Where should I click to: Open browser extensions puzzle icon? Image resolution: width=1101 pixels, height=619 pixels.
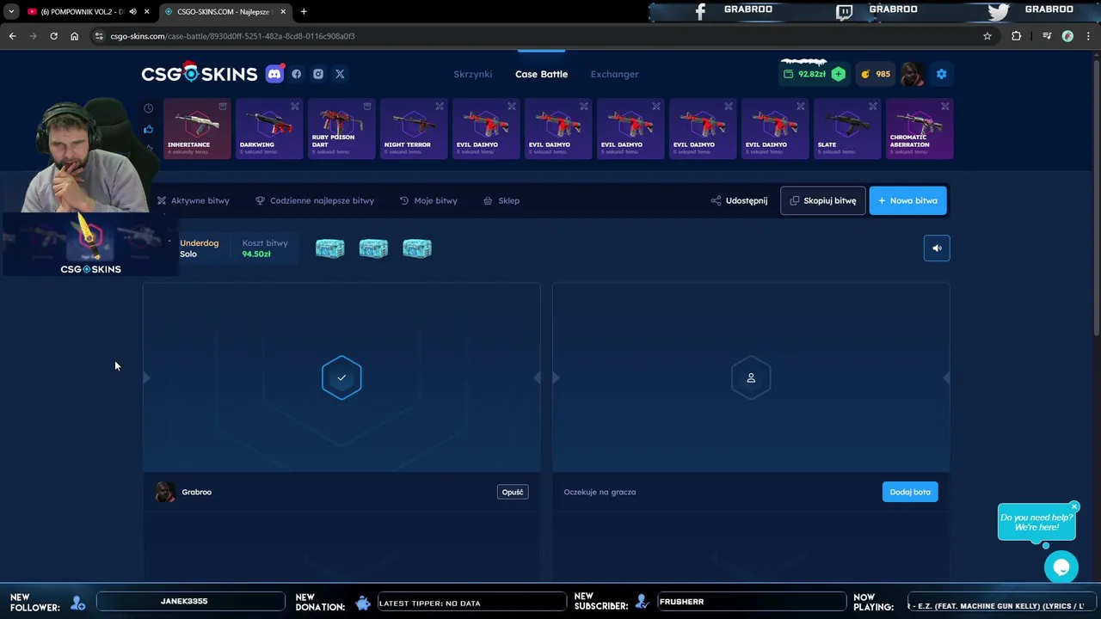[x=1017, y=36]
